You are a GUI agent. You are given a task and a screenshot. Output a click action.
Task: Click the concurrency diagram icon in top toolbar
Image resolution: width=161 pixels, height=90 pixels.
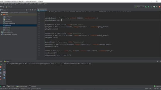click(x=157, y=7)
